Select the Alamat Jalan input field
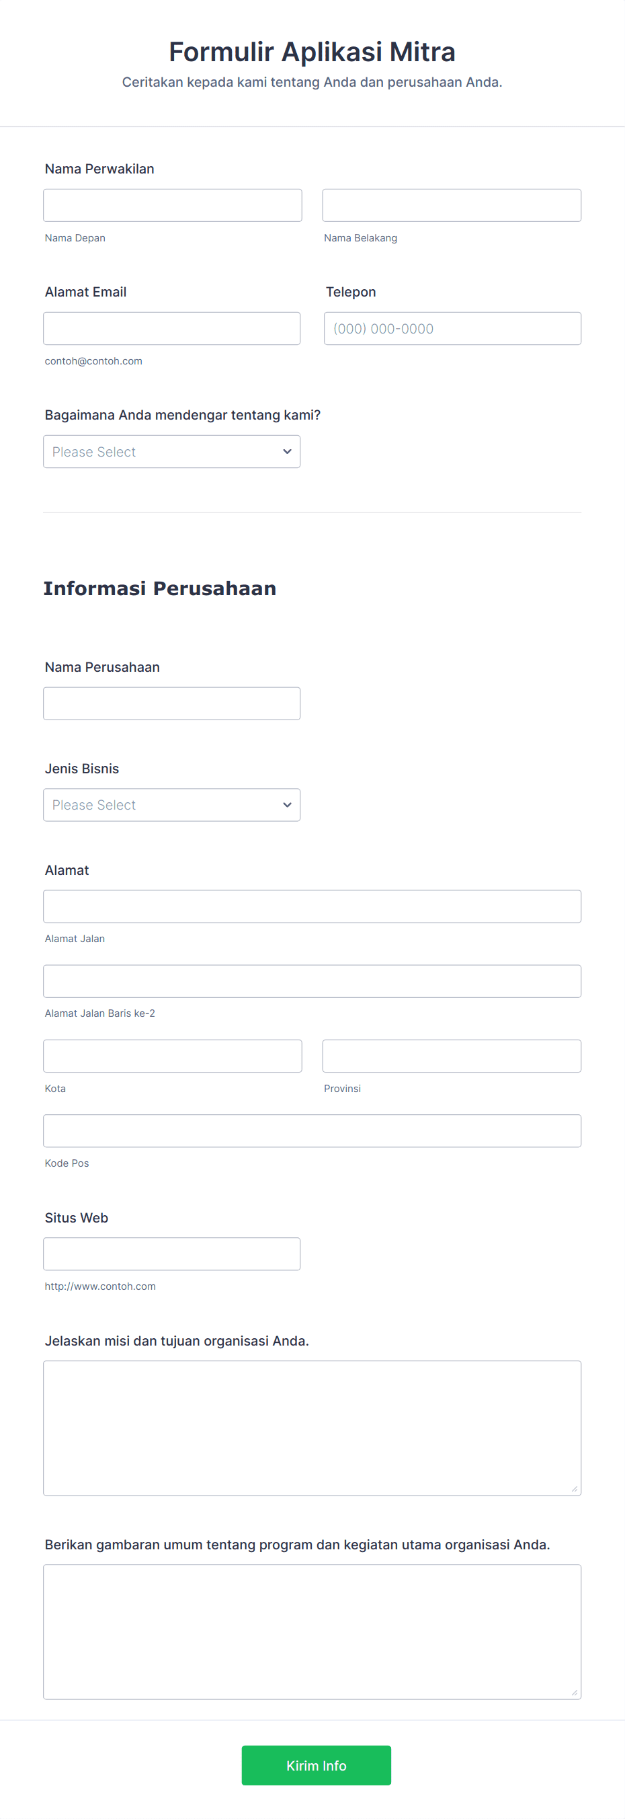This screenshot has height=1819, width=625. [x=312, y=906]
